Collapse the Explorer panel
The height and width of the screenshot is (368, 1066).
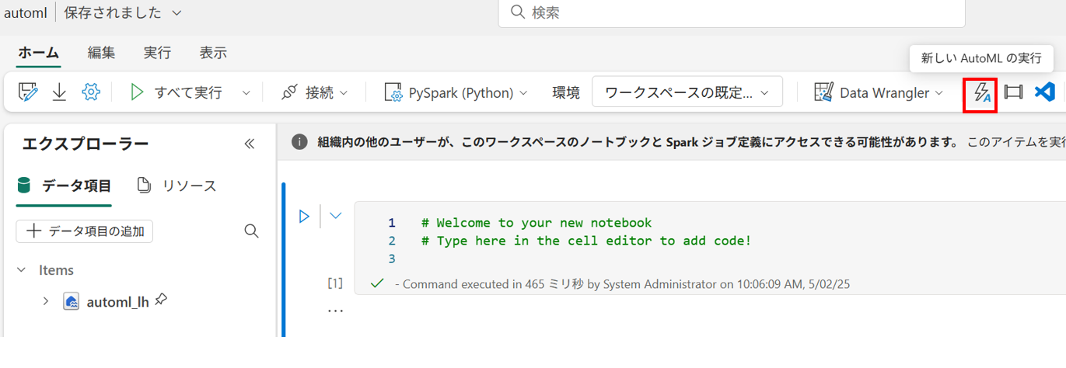point(250,144)
